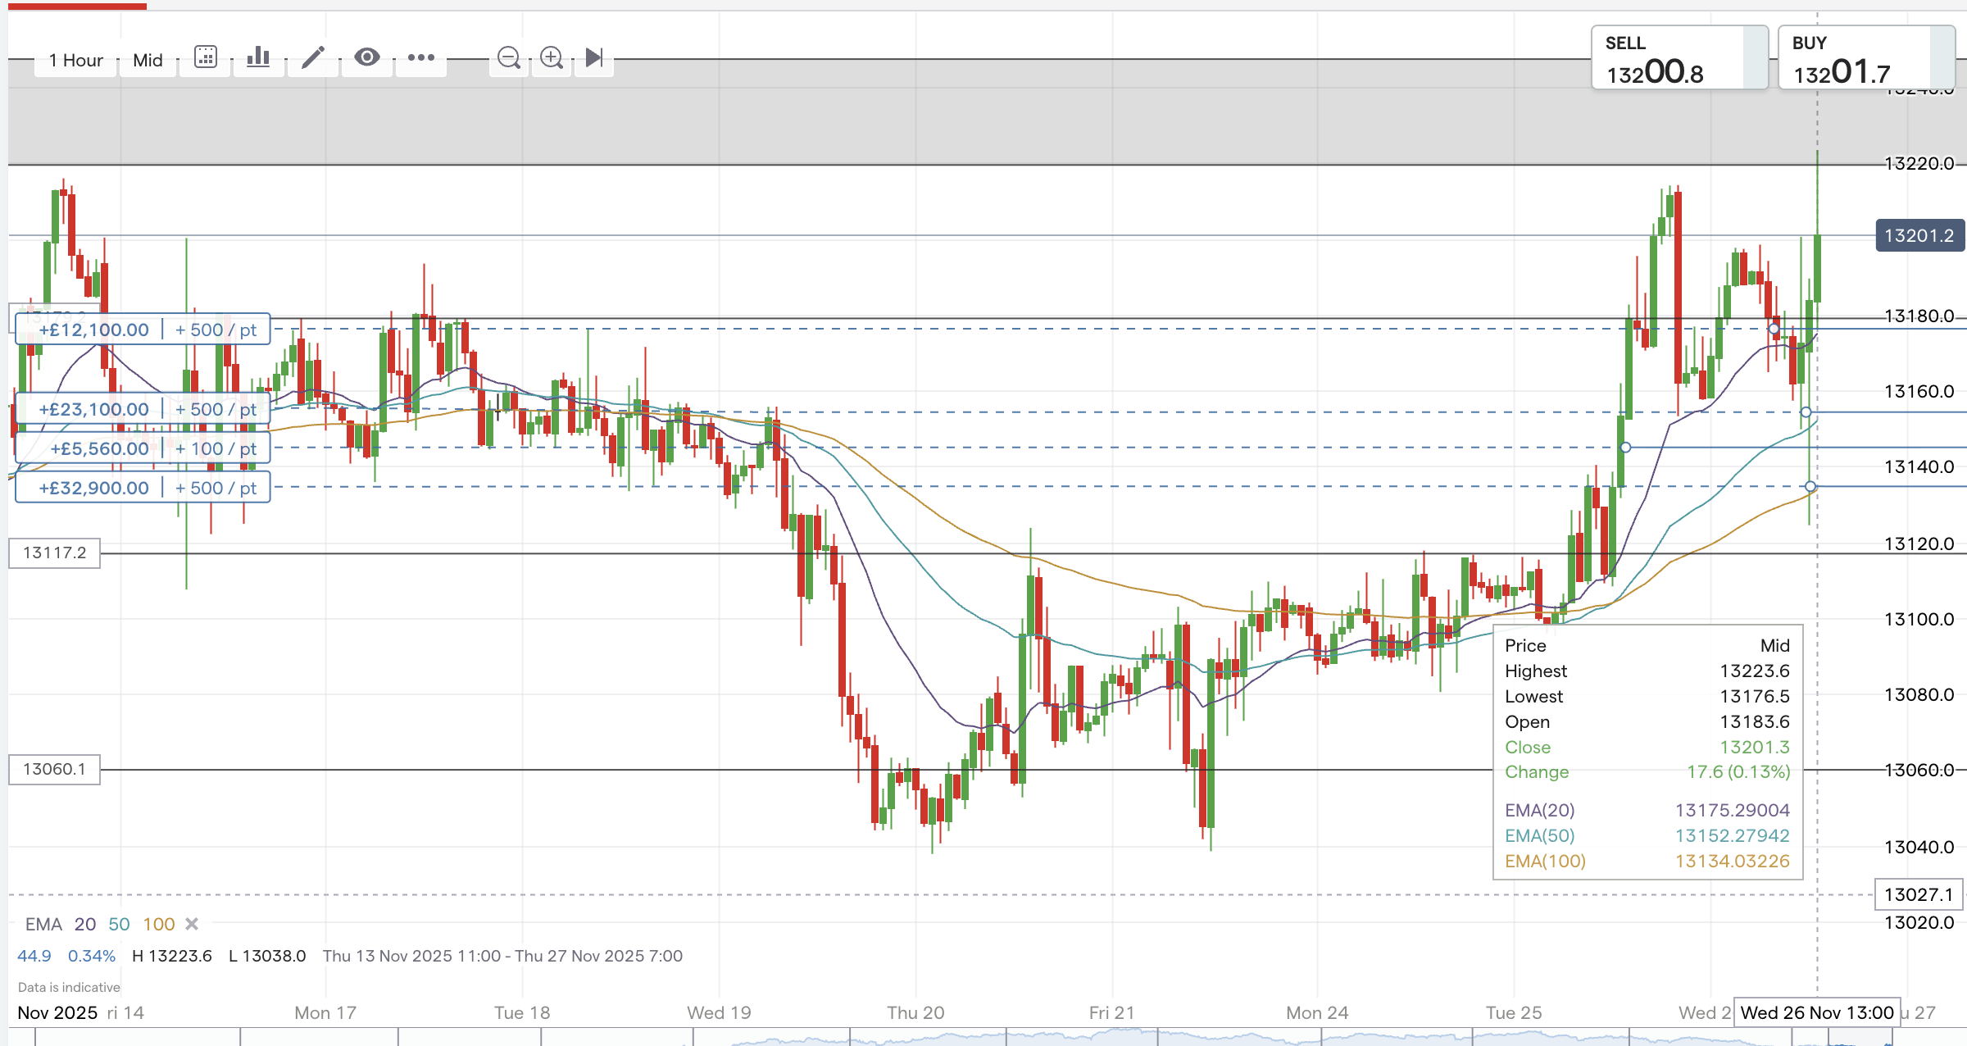This screenshot has height=1046, width=1967.
Task: Open the 1 Hour timeframe dropdown
Action: [75, 61]
